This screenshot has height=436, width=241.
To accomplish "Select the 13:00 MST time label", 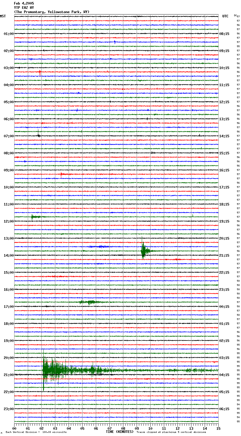I will (x=9, y=238).
